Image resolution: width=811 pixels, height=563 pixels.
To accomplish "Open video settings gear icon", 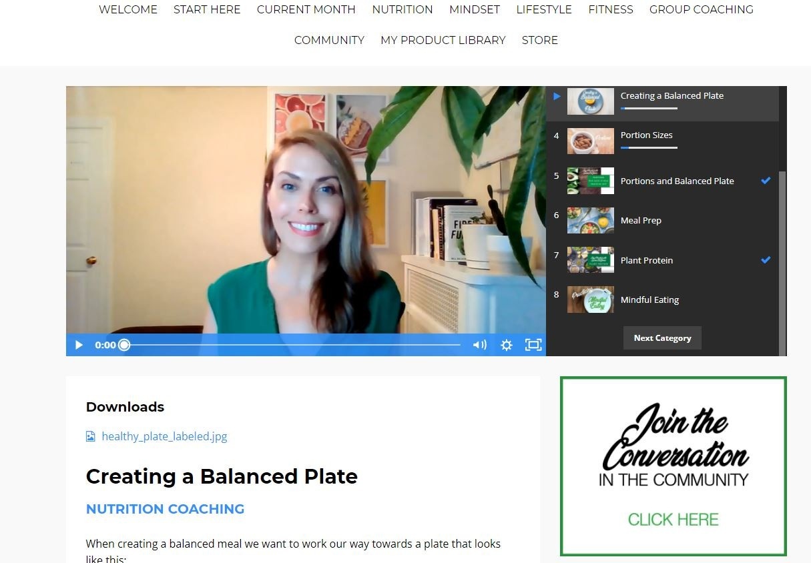I will click(x=507, y=345).
